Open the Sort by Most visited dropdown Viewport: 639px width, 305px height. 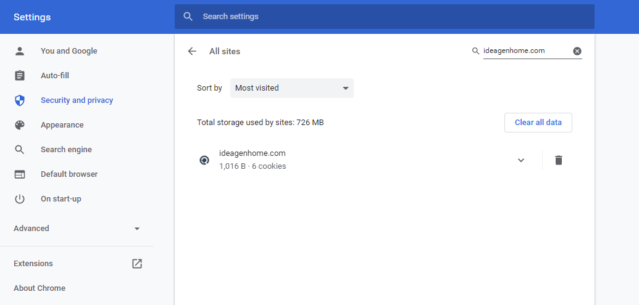coord(292,88)
